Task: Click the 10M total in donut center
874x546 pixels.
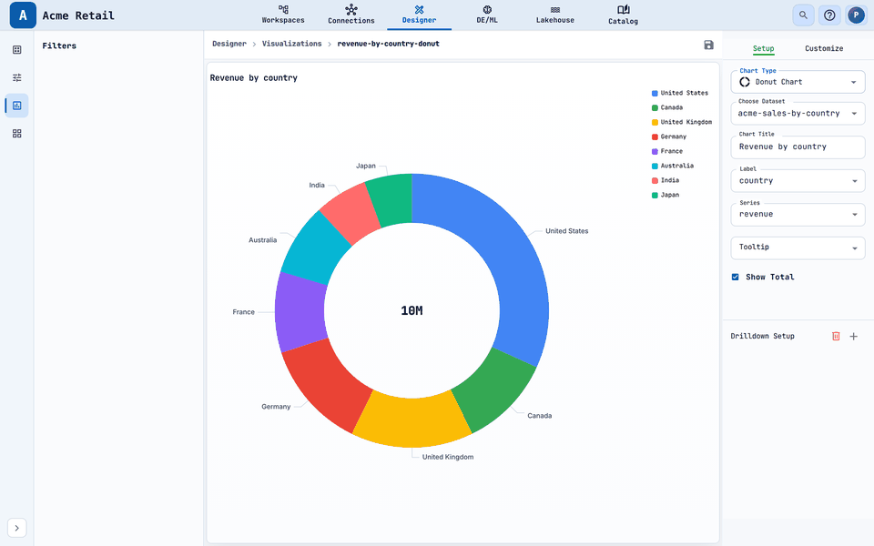Action: coord(412,311)
